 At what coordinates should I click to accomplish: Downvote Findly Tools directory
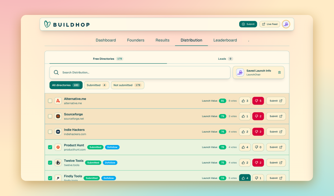(258, 178)
